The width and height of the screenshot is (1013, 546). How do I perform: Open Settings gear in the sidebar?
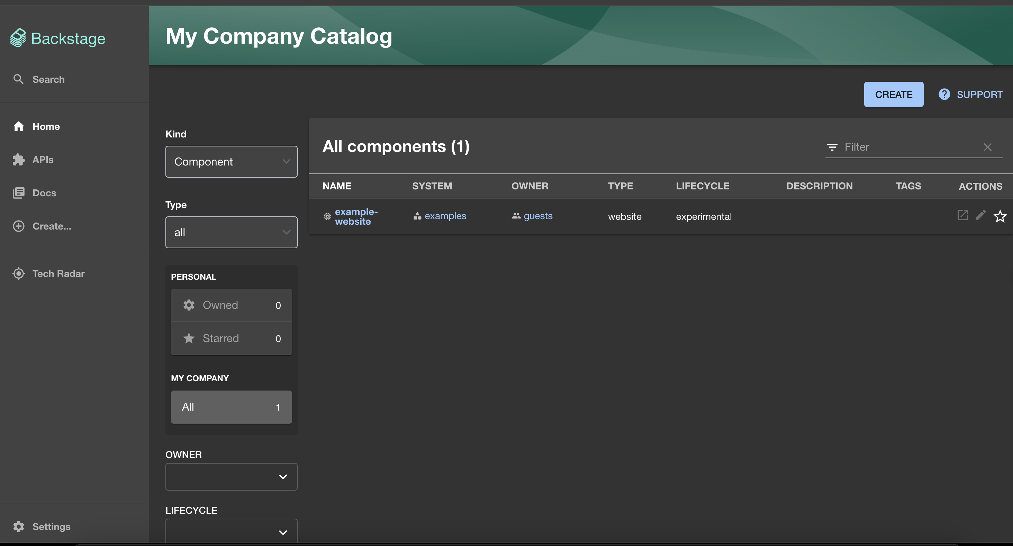click(x=18, y=526)
